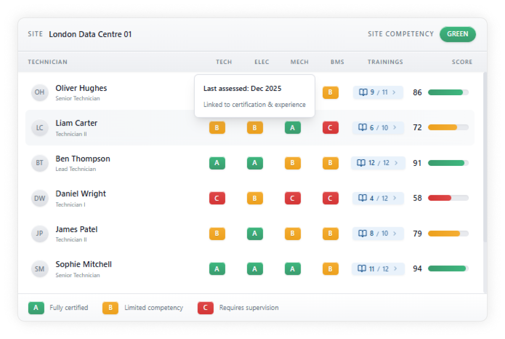This screenshot has height=339, width=505.
Task: Sort by the TRAININGS column header
Action: pos(385,62)
